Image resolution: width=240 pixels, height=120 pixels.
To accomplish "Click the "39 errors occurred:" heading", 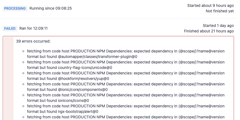I will pyautogui.click(x=33, y=41).
